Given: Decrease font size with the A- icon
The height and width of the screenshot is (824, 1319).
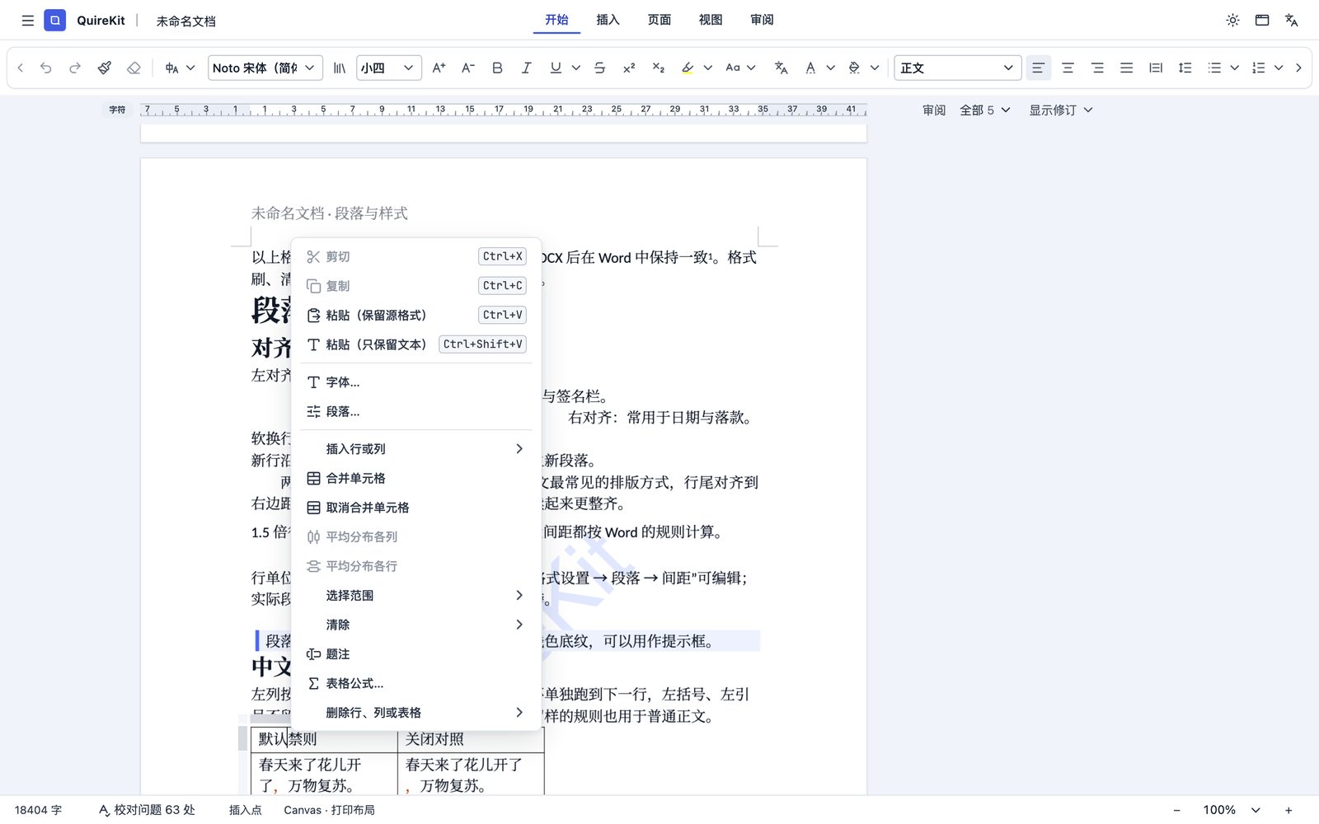Looking at the screenshot, I should [x=467, y=68].
